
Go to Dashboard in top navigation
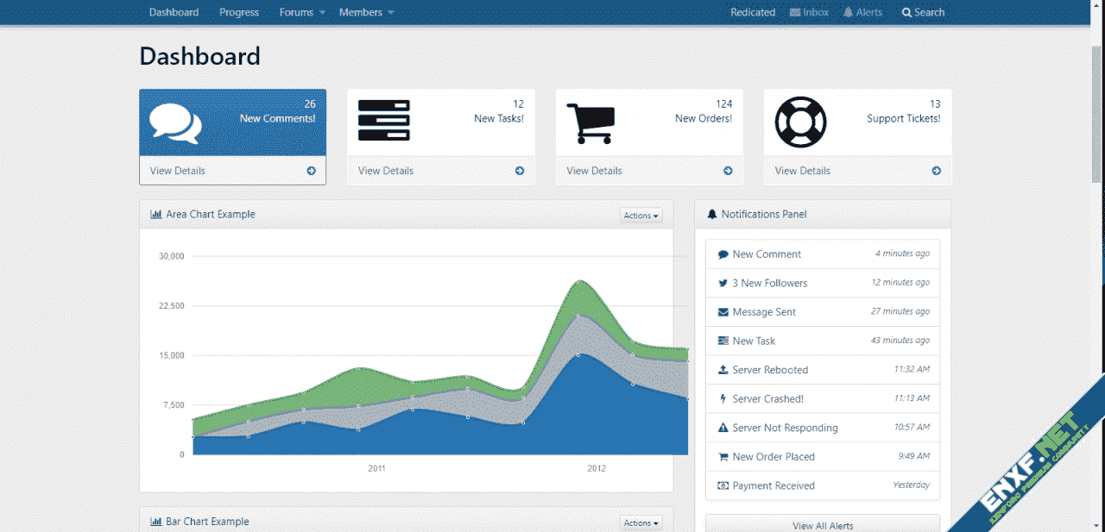174,12
